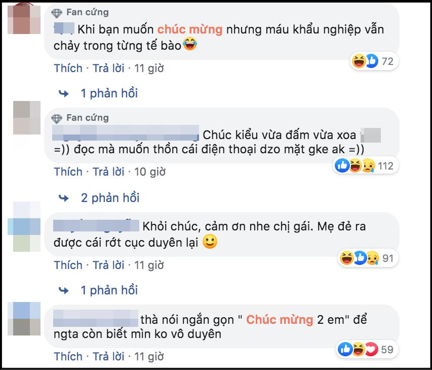View reactions on last comment showing 59
The height and width of the screenshot is (370, 432).
coord(365,349)
